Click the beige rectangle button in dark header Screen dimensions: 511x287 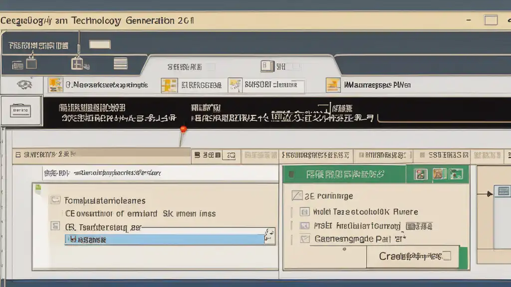pos(100,44)
